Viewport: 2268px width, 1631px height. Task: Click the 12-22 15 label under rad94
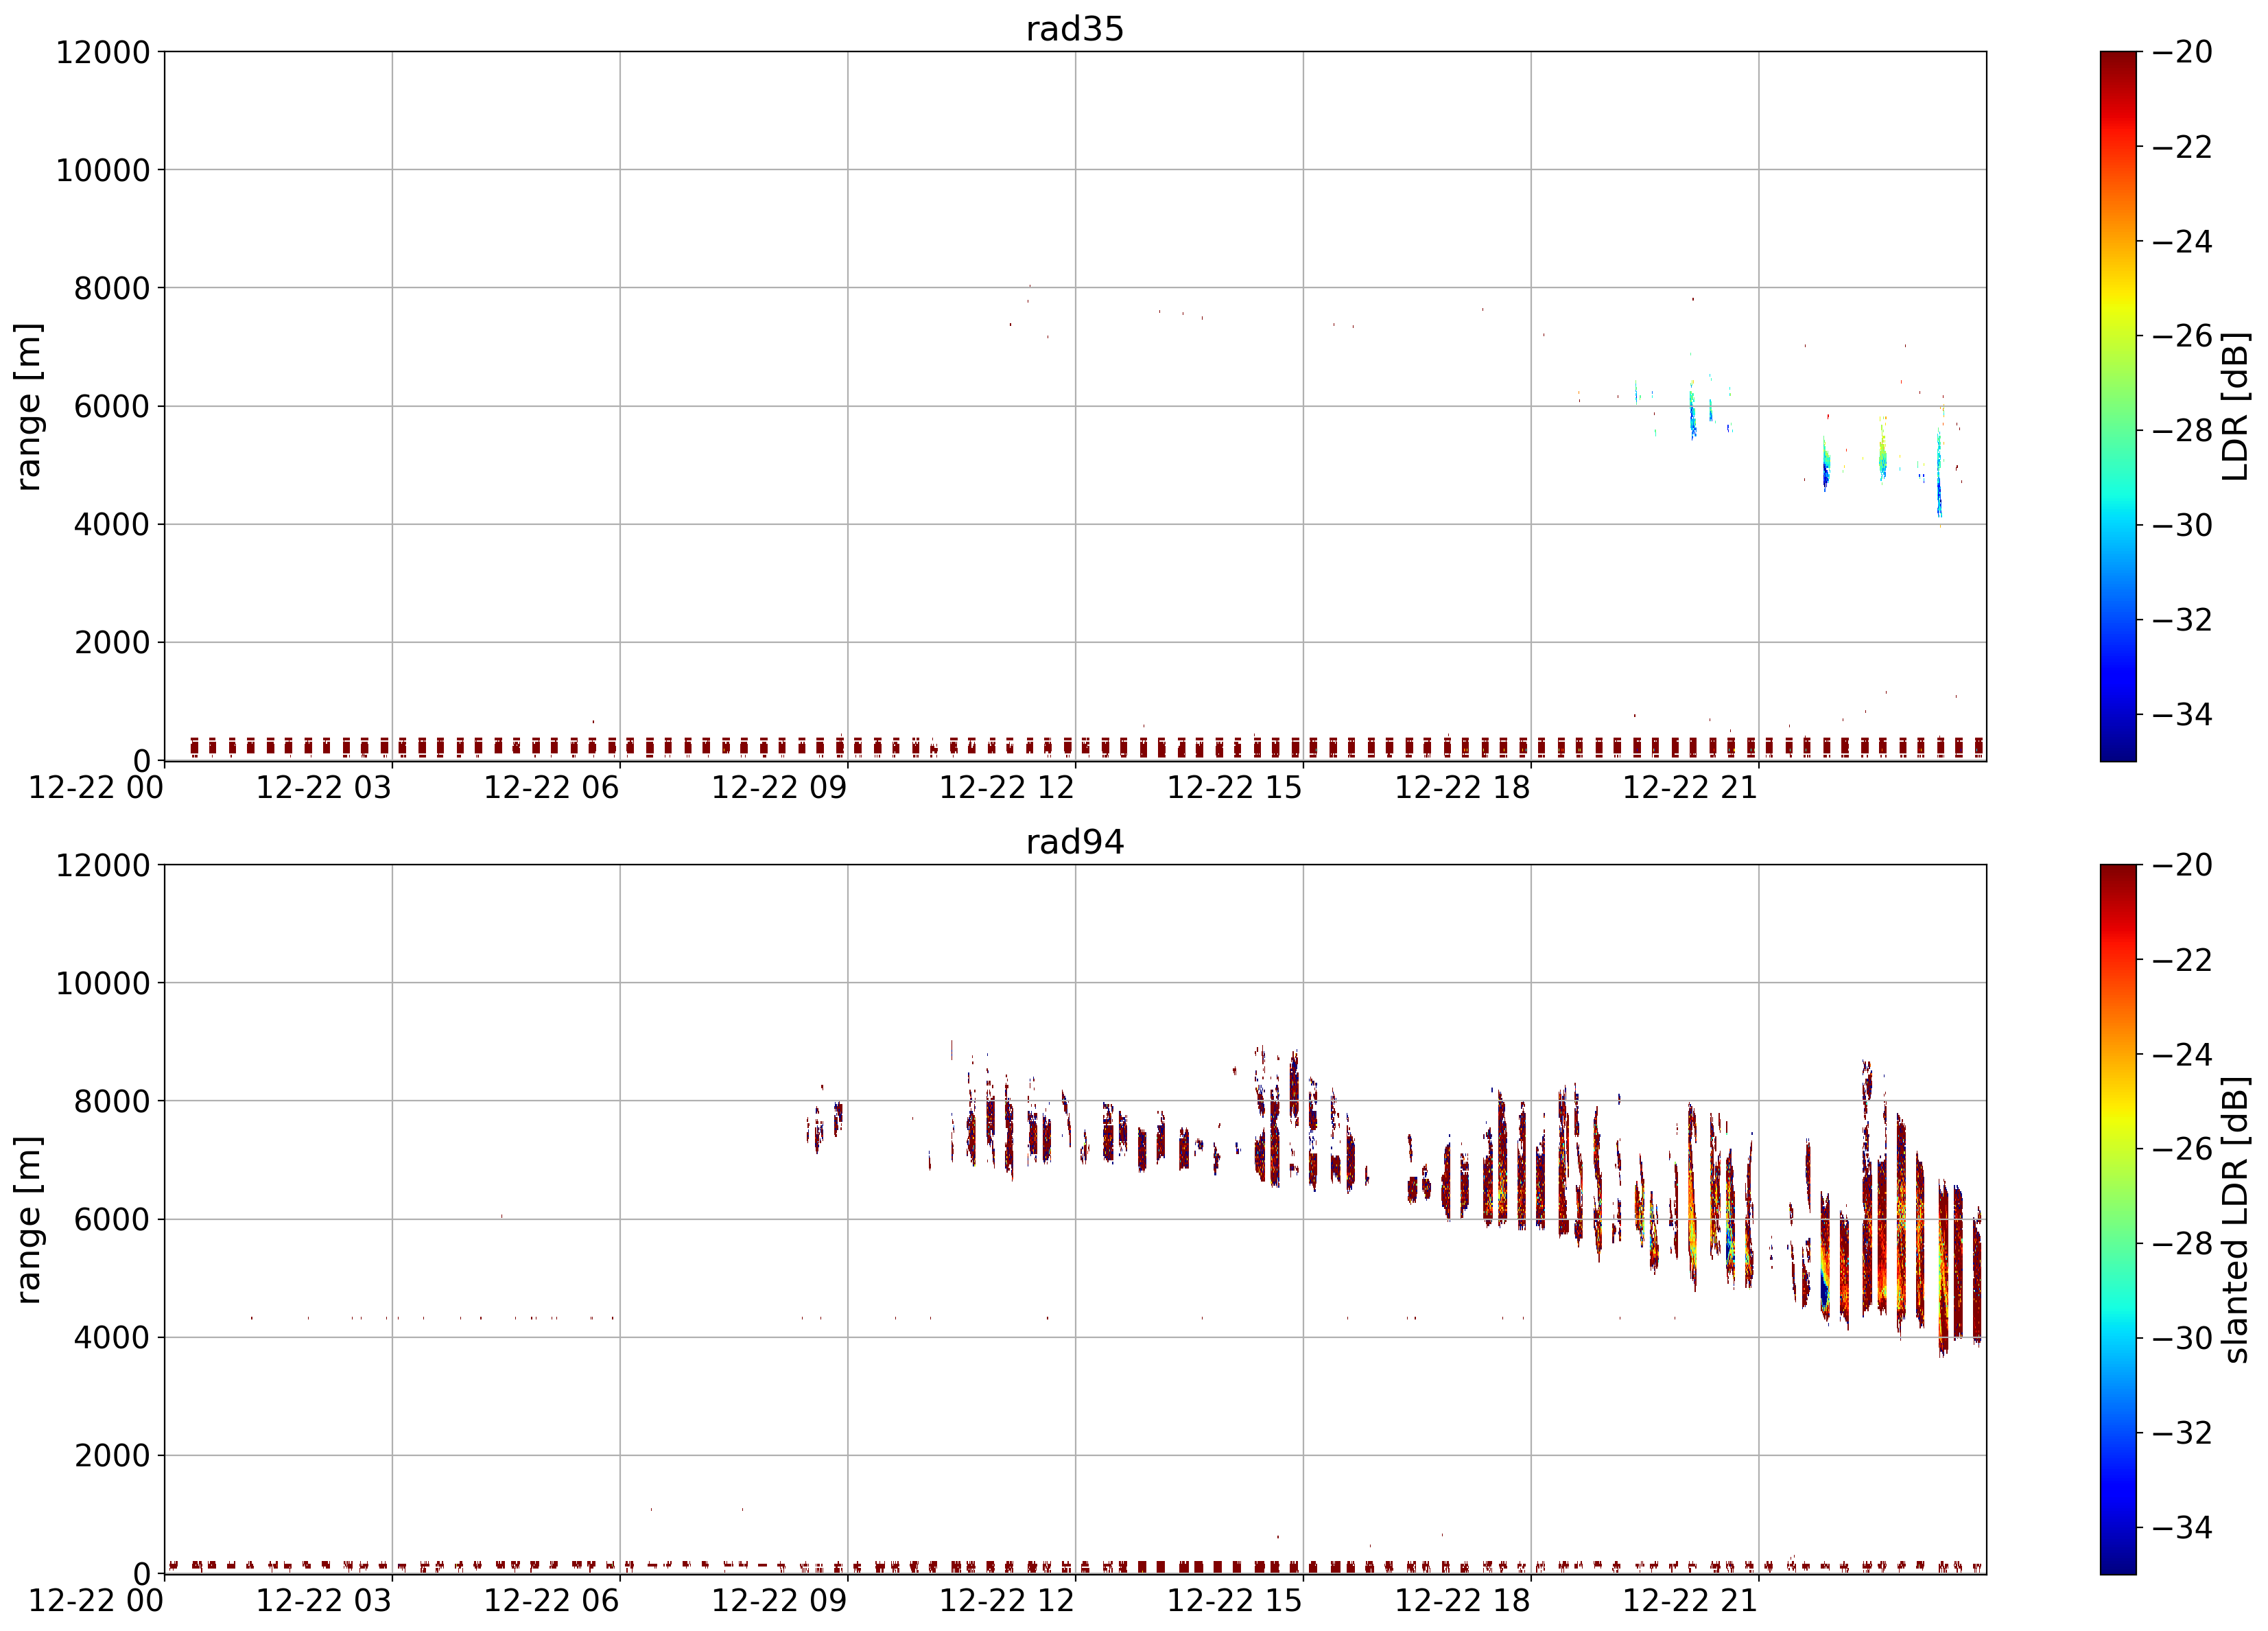[1235, 1601]
